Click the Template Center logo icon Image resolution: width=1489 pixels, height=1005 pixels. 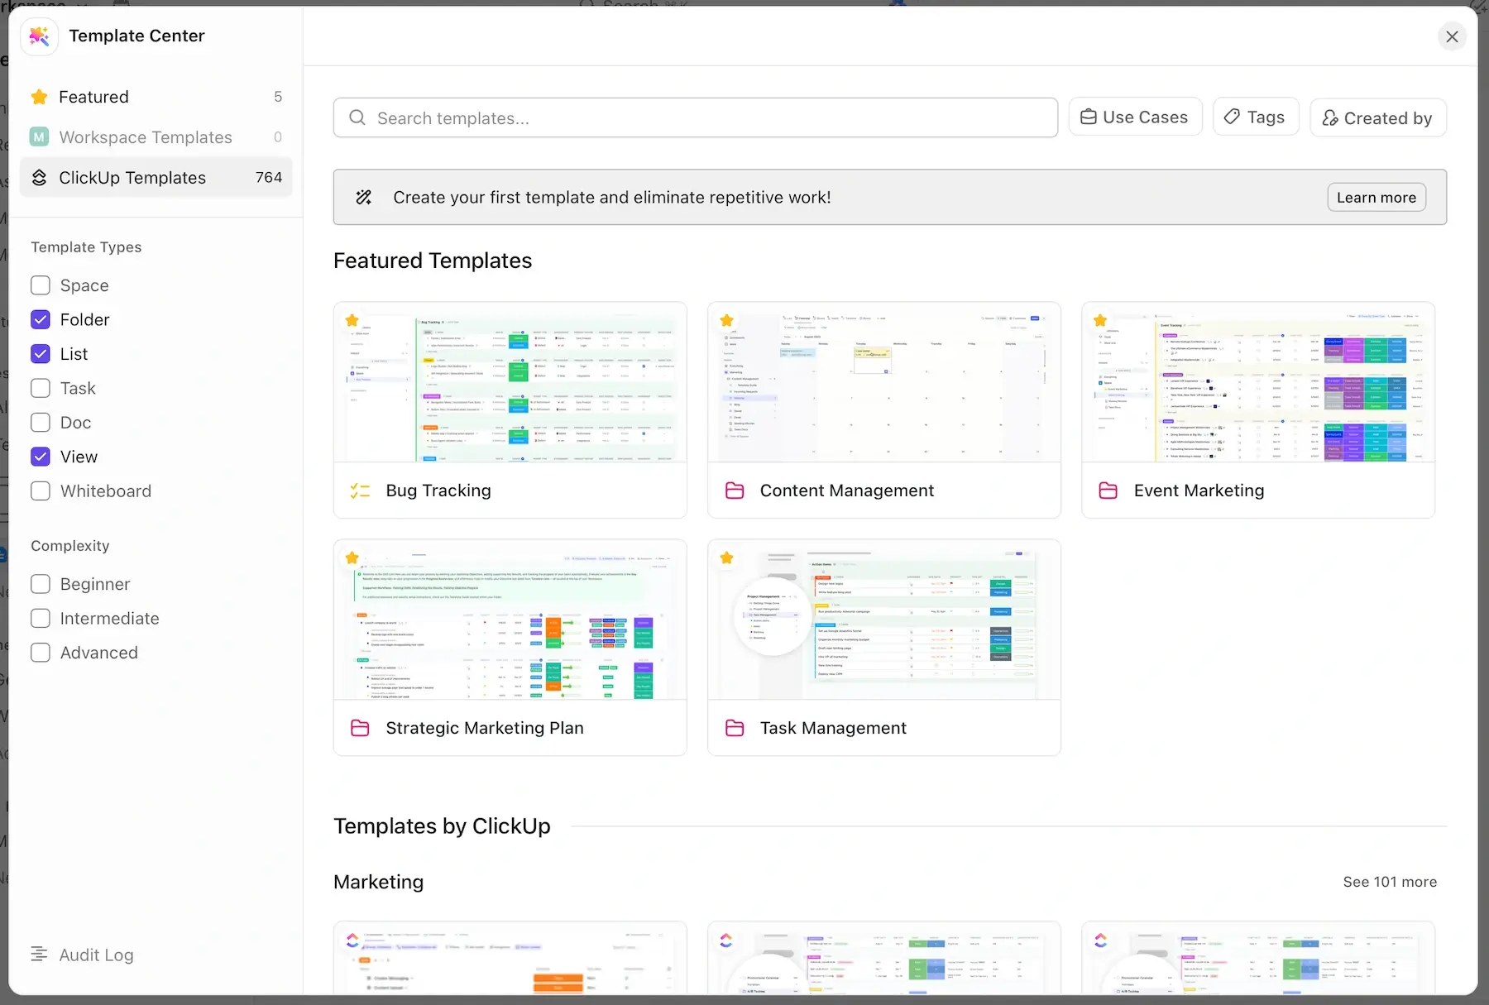(x=39, y=36)
